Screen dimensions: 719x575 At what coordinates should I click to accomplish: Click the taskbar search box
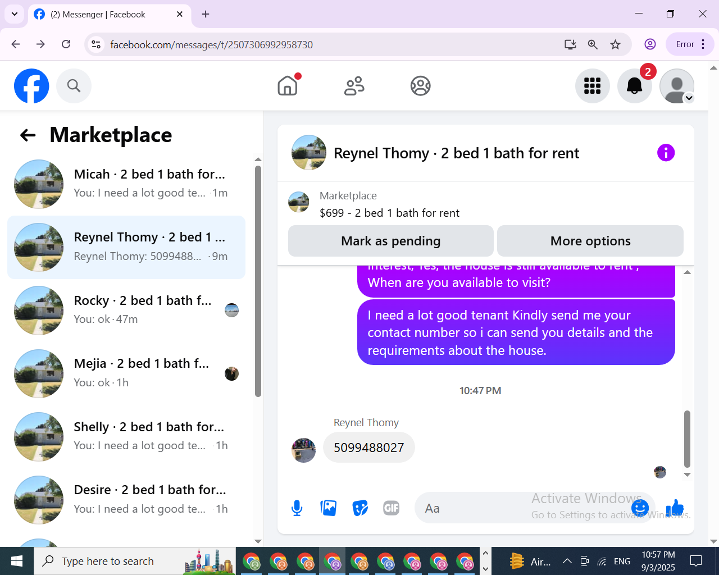[135, 561]
